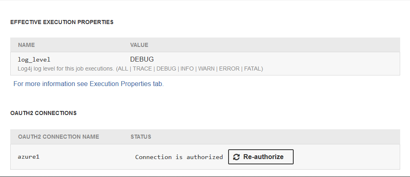
Task: Click the DEBUG value of log_level
Action: point(142,60)
